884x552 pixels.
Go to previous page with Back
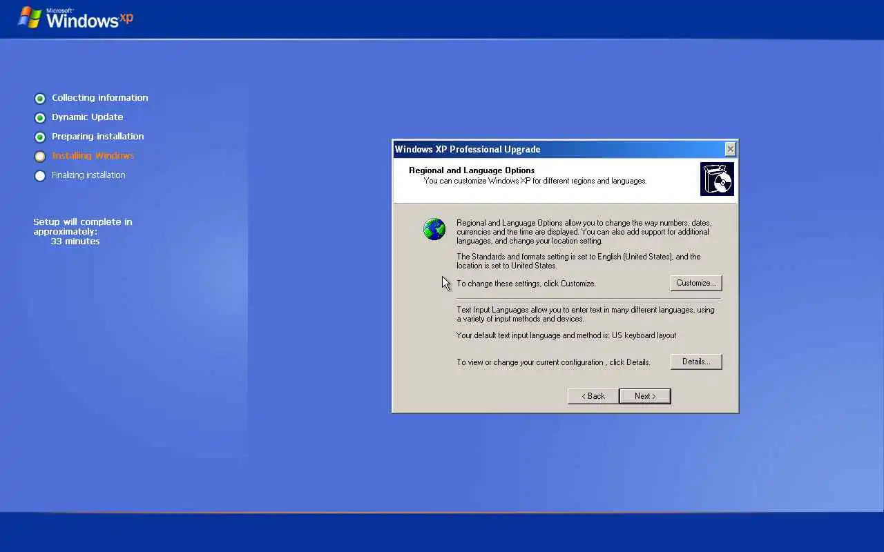coord(593,396)
